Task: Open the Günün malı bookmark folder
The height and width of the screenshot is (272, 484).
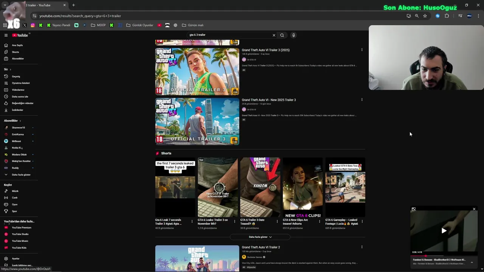Action: pos(193,25)
